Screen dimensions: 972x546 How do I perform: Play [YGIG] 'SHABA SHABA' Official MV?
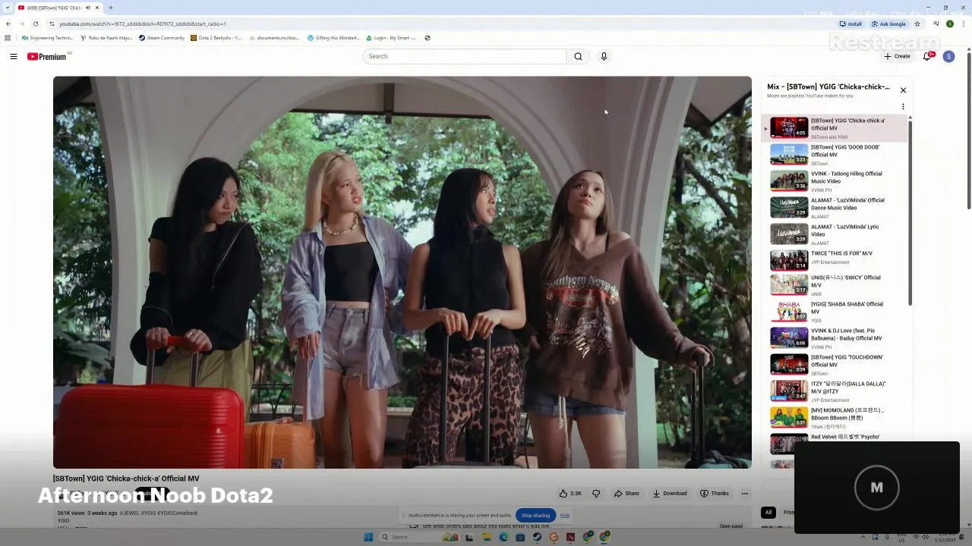(835, 311)
